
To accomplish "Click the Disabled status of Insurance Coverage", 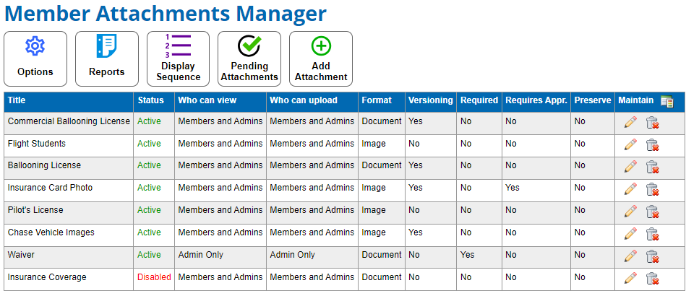I will click(x=154, y=277).
